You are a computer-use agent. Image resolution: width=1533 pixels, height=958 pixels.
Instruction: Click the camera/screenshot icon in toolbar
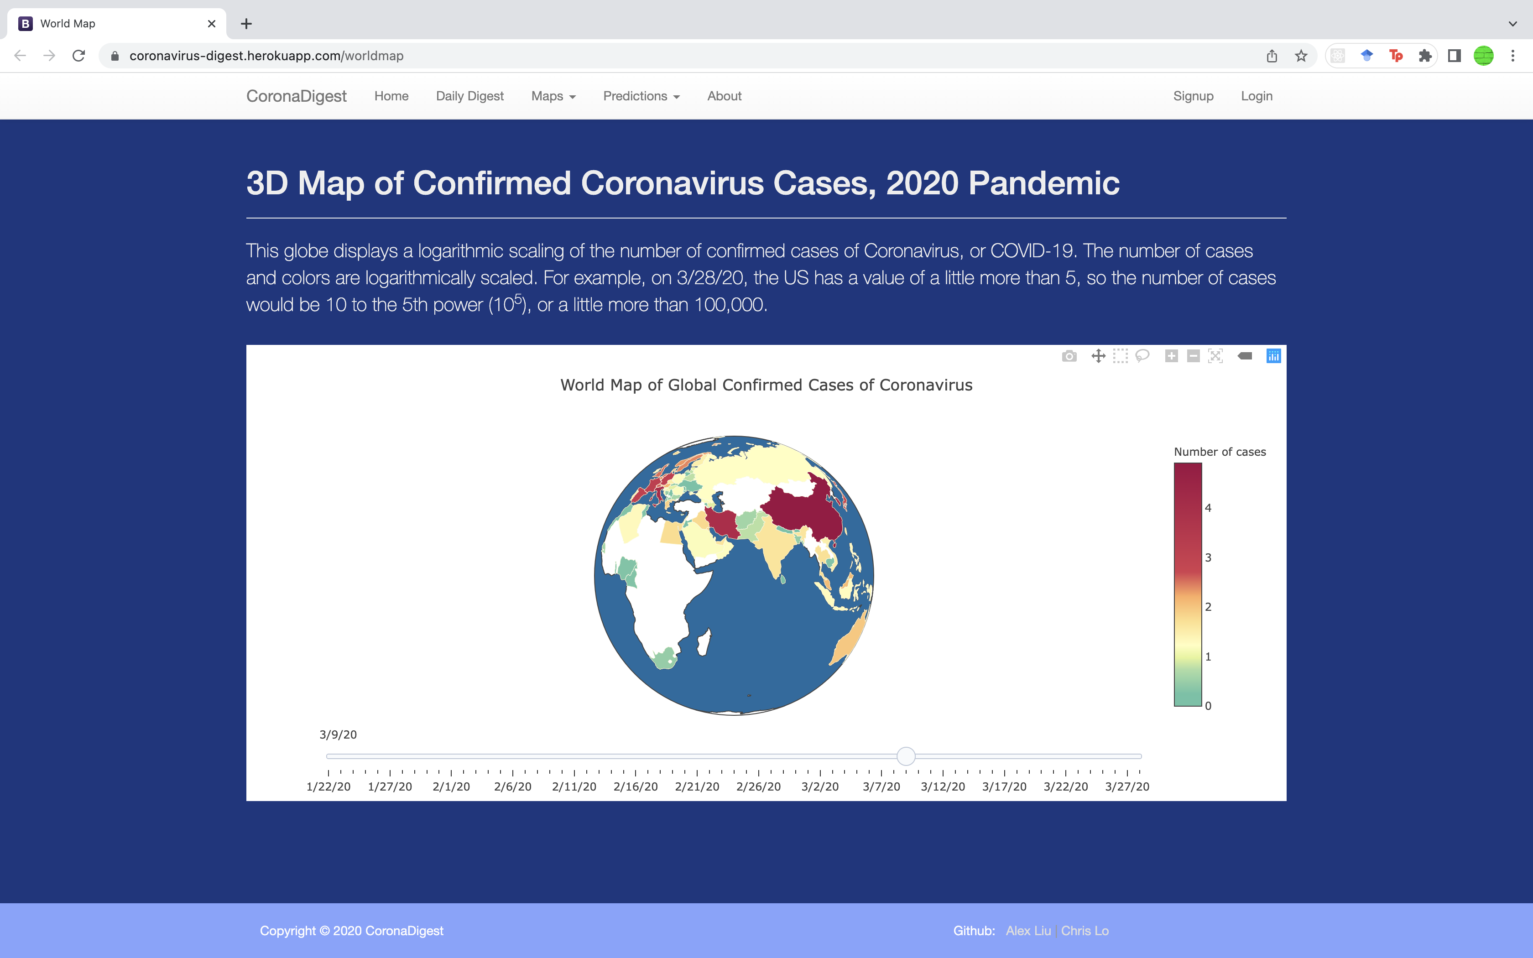1069,355
